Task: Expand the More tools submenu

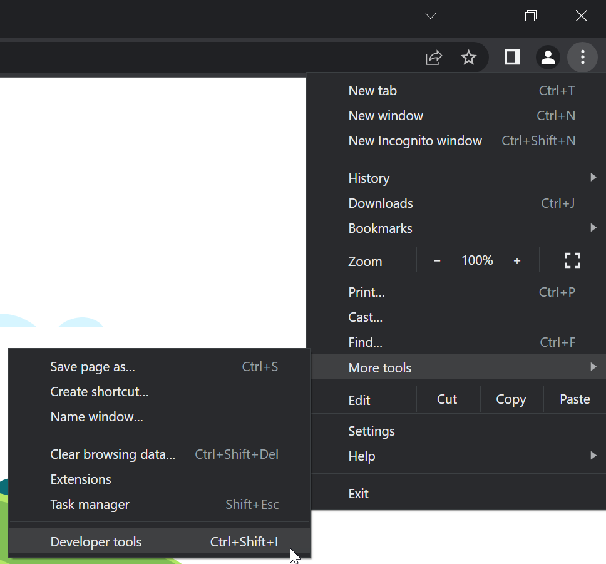Action: pos(458,367)
